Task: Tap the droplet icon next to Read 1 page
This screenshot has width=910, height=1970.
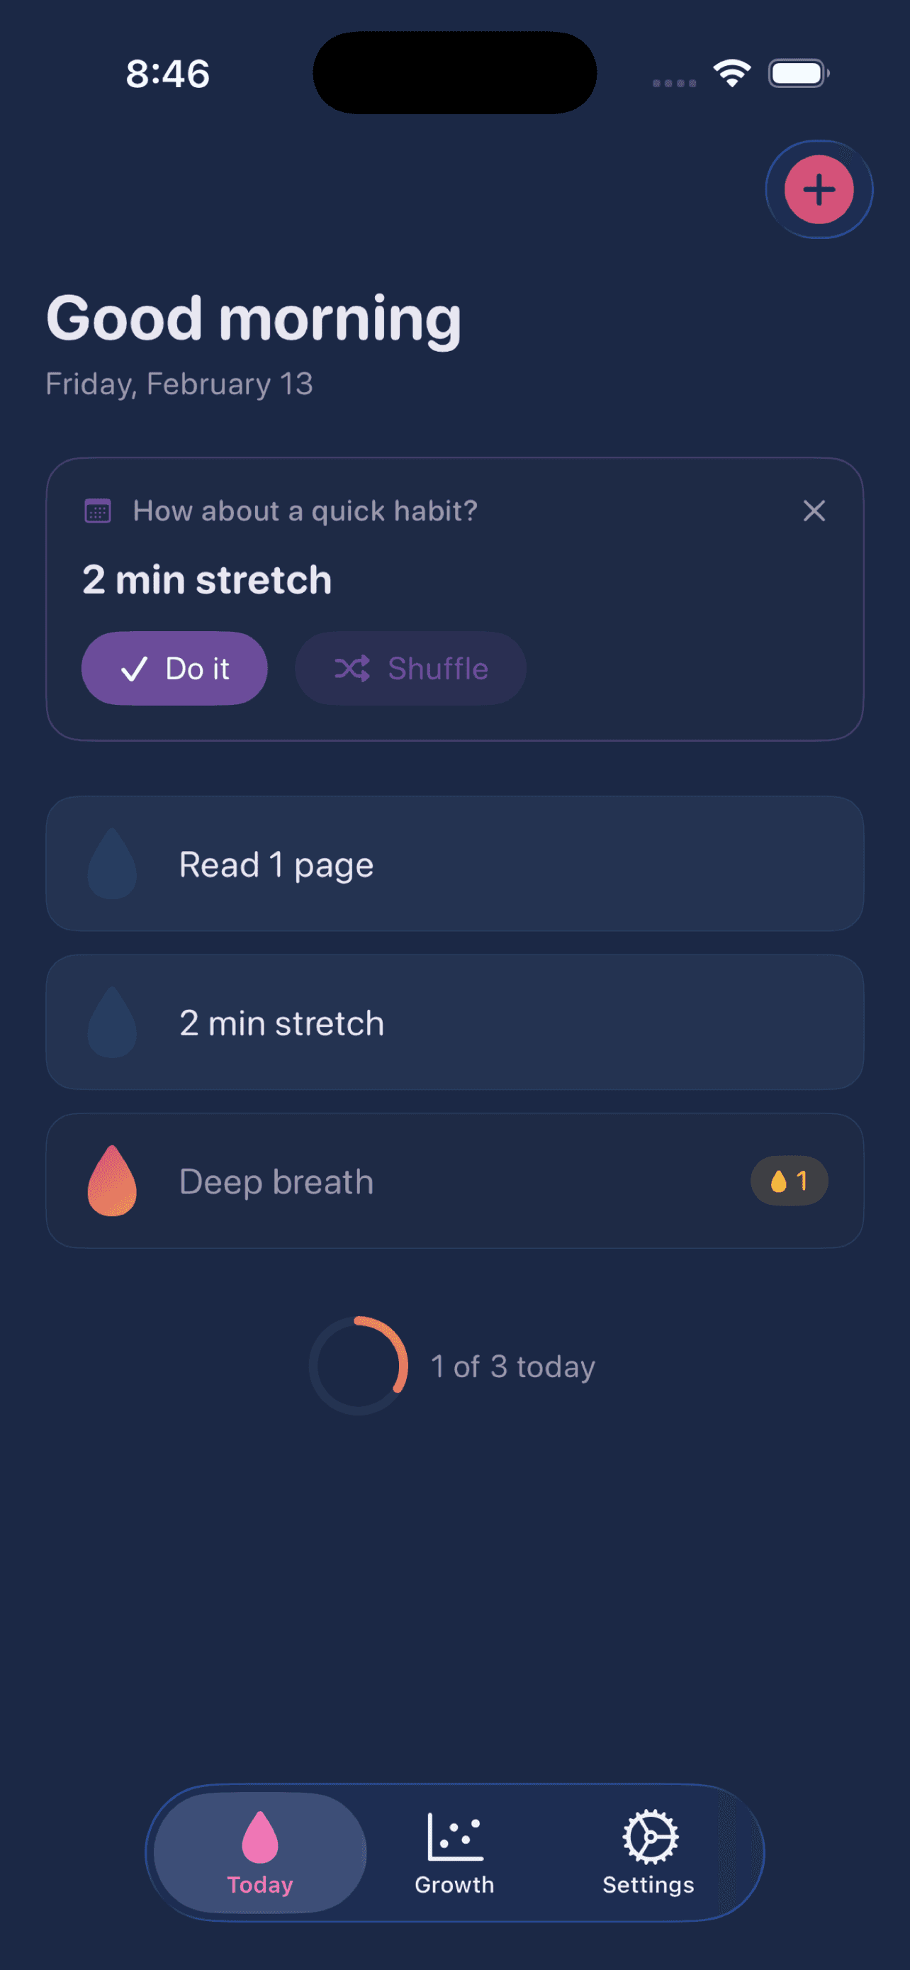Action: [x=112, y=864]
